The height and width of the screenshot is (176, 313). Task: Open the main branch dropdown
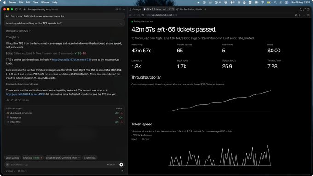click(x=11, y=171)
